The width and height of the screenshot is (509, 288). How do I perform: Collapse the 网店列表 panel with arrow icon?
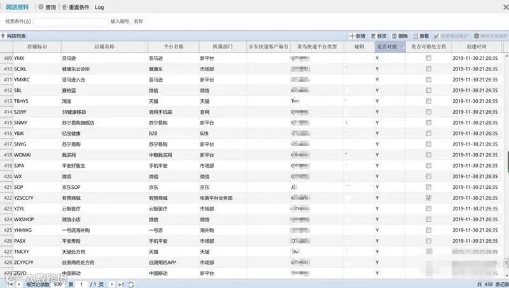click(3, 36)
